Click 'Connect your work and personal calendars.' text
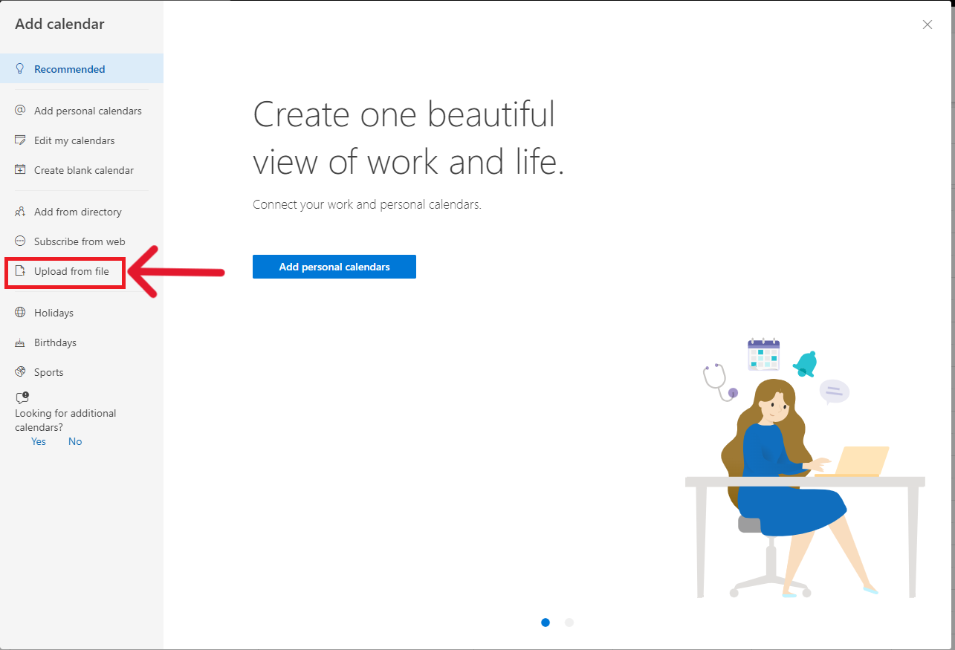Image resolution: width=955 pixels, height=650 pixels. pyautogui.click(x=367, y=204)
